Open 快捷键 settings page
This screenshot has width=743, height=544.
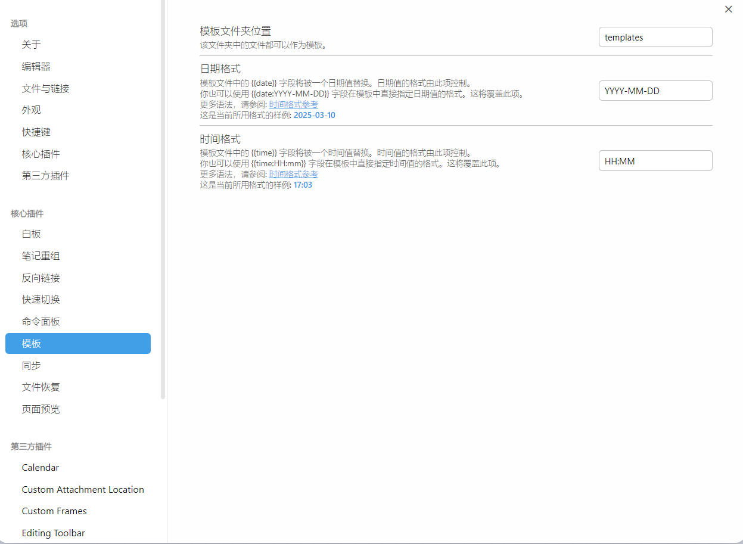[36, 132]
